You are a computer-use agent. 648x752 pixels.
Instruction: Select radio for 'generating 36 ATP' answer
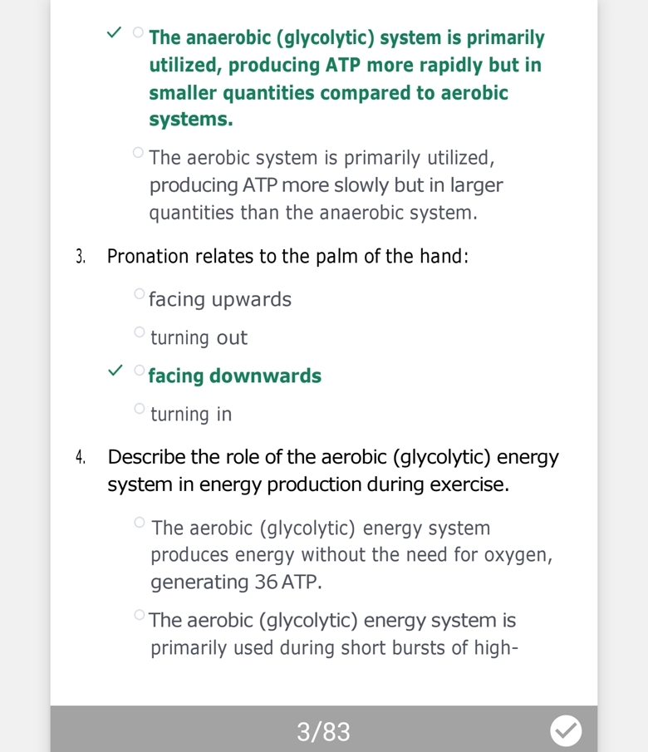(140, 523)
